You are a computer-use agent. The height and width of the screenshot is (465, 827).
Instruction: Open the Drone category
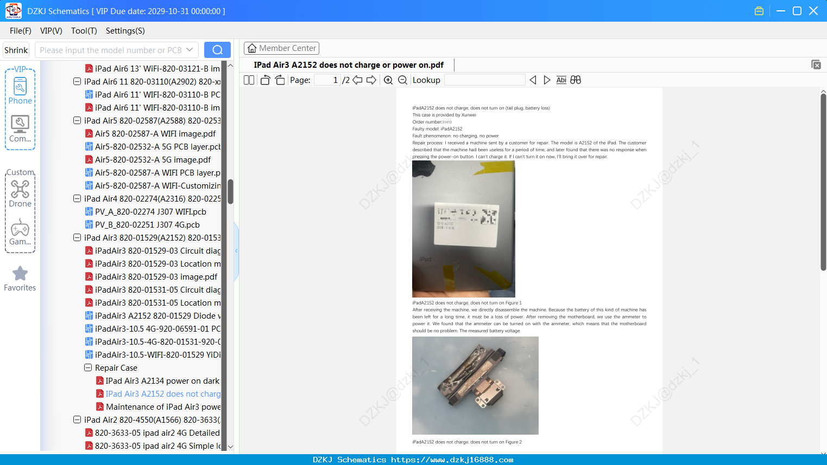(x=20, y=193)
